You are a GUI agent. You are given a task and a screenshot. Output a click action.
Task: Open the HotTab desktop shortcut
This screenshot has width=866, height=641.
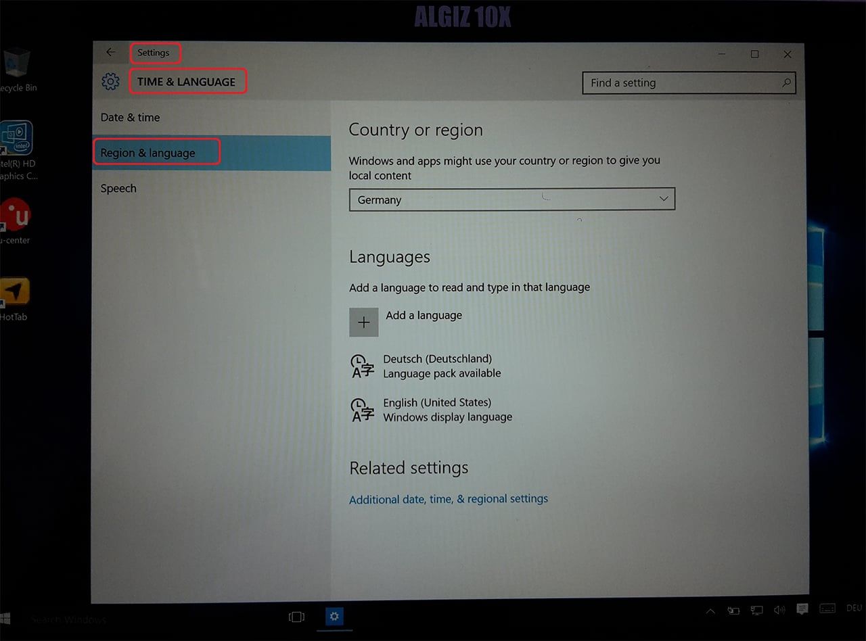[15, 299]
